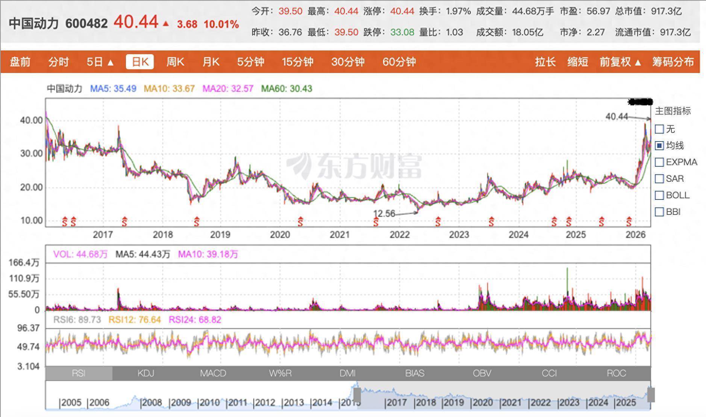Click 拉长 to stretch the chart
Screen dimensions: 706x417
click(x=545, y=62)
